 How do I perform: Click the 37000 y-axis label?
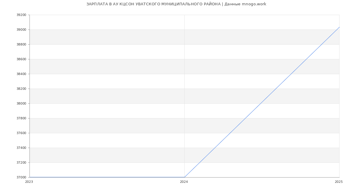click(22, 177)
